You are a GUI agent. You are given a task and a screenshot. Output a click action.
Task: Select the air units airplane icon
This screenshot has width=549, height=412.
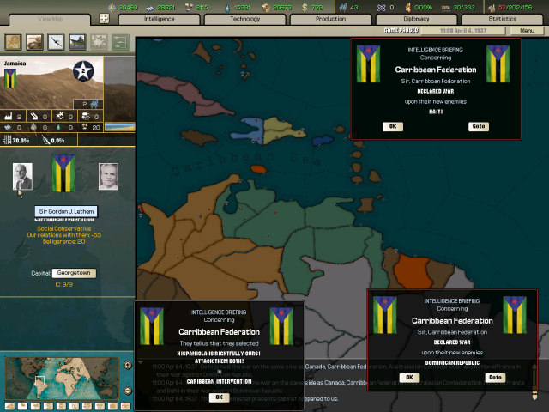coord(56,42)
